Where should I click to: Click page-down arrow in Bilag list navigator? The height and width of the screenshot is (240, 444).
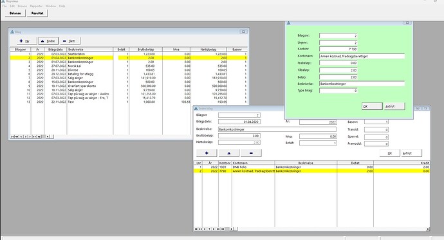(35, 136)
